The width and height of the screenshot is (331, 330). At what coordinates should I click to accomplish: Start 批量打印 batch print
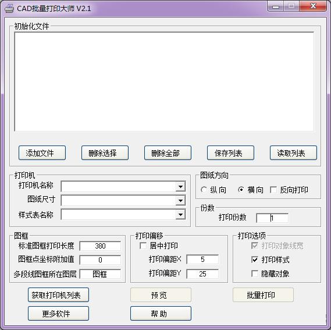264,294
